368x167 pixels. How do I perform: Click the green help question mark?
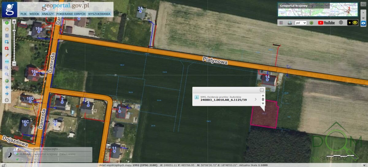pos(311,23)
